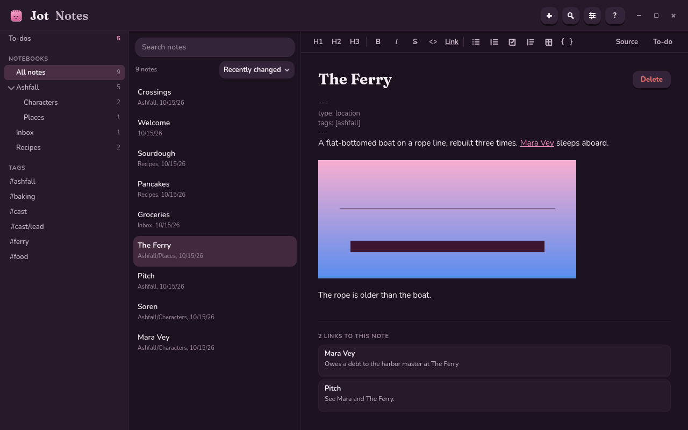Filter by the #baking tag
Viewport: 688px width, 430px height.
tap(22, 196)
